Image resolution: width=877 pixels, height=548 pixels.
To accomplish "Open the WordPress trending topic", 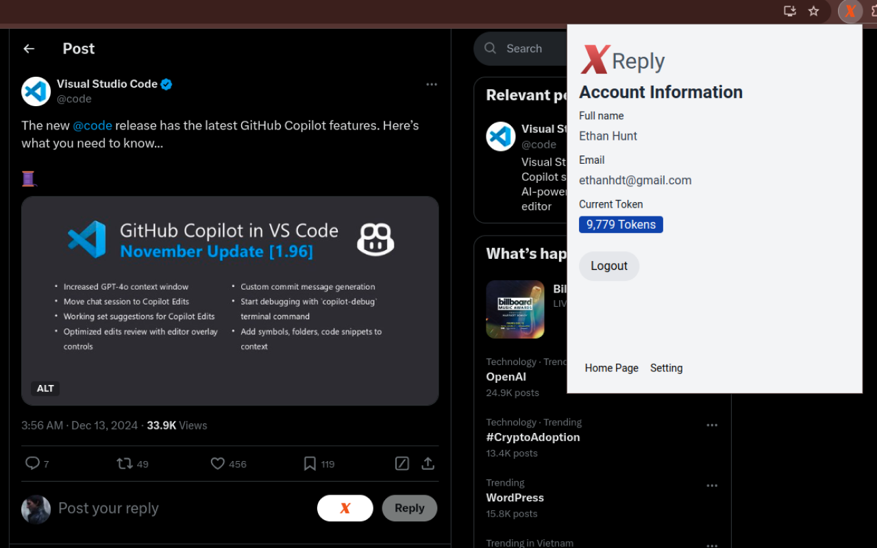I will tap(515, 497).
